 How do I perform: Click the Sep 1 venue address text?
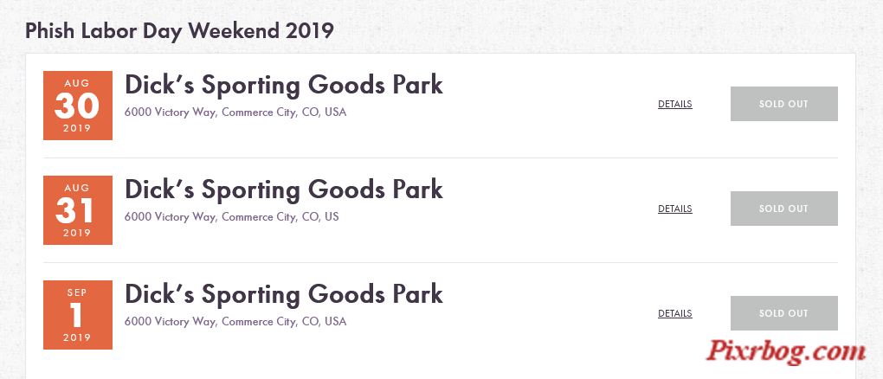(x=235, y=322)
